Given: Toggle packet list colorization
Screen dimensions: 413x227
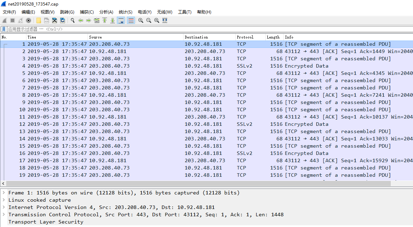Looking at the screenshot, I should coord(131,20).
